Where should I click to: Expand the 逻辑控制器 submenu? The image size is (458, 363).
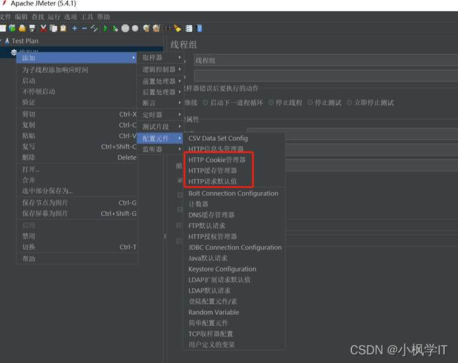pos(161,69)
